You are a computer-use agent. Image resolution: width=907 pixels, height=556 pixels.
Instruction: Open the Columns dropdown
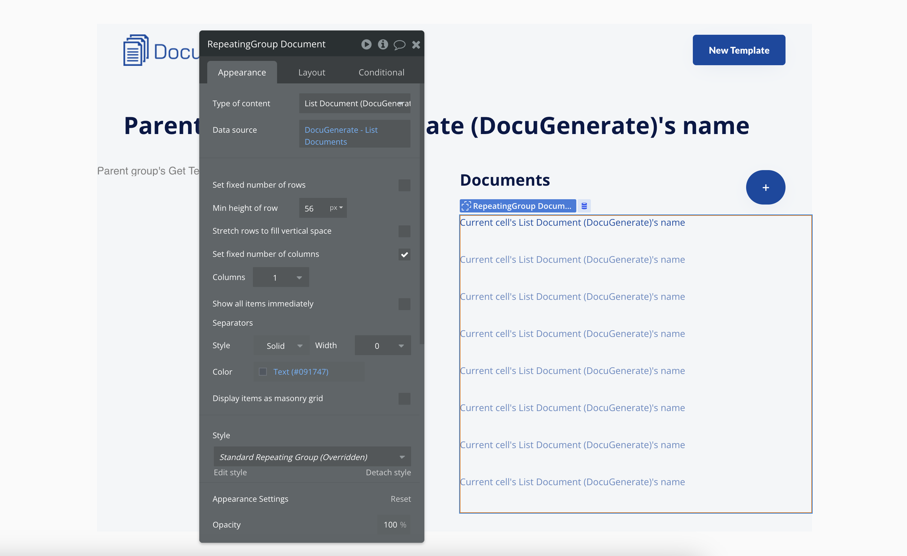click(x=281, y=277)
